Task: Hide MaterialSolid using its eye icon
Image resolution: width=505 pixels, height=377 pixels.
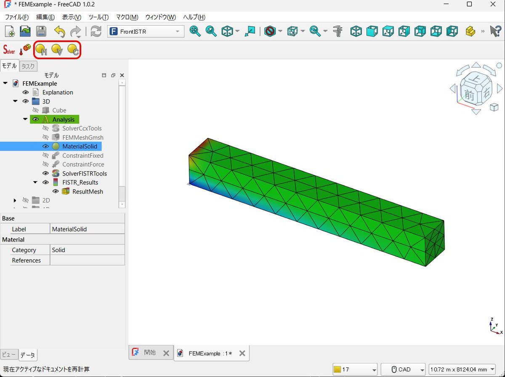Action: click(46, 146)
